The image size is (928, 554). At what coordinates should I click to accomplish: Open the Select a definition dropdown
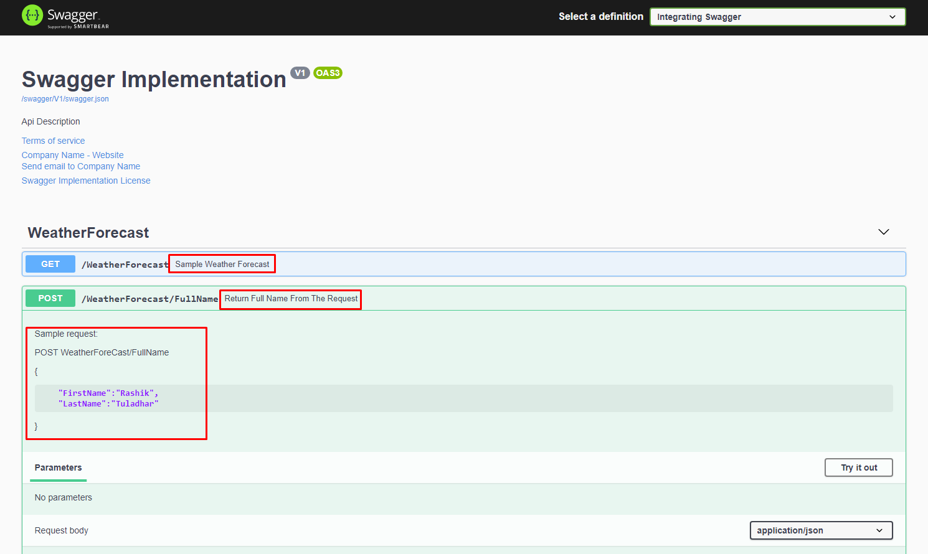tap(777, 17)
